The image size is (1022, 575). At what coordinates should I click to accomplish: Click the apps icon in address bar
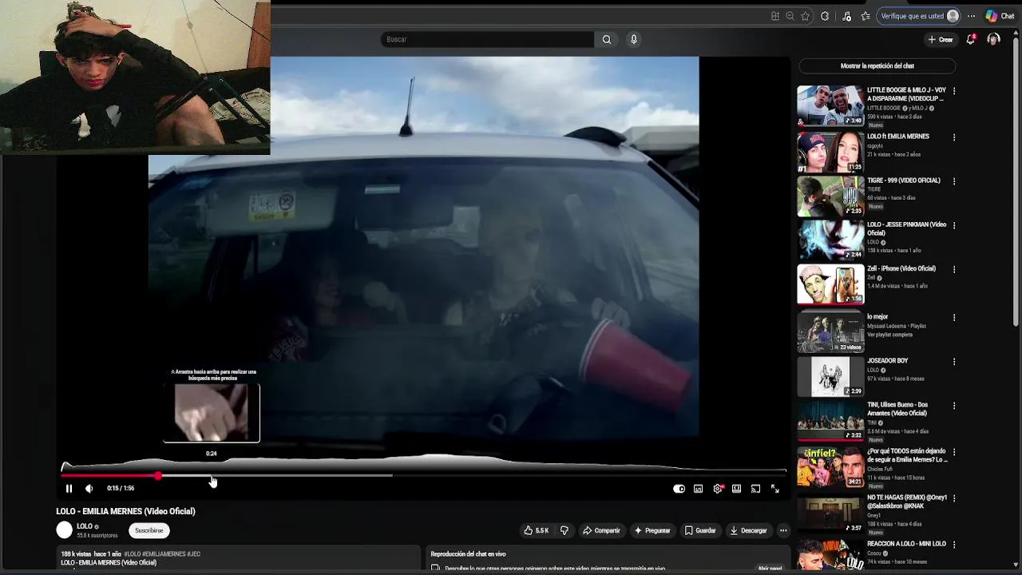click(x=774, y=16)
